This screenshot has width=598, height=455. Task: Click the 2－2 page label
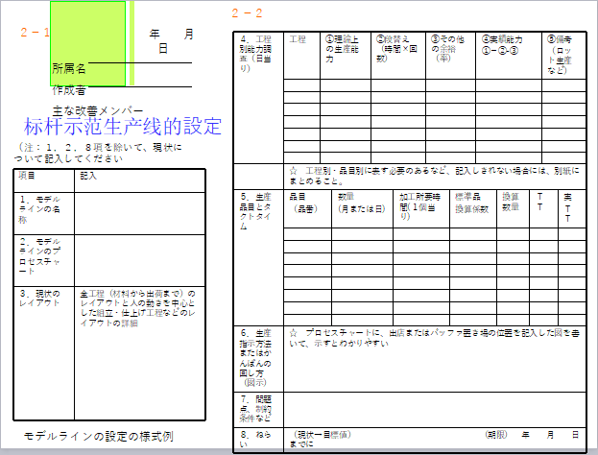[247, 13]
